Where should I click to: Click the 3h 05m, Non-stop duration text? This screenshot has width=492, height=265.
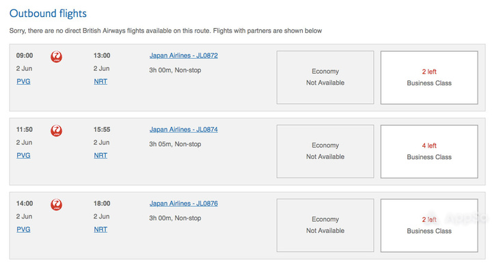tap(175, 144)
